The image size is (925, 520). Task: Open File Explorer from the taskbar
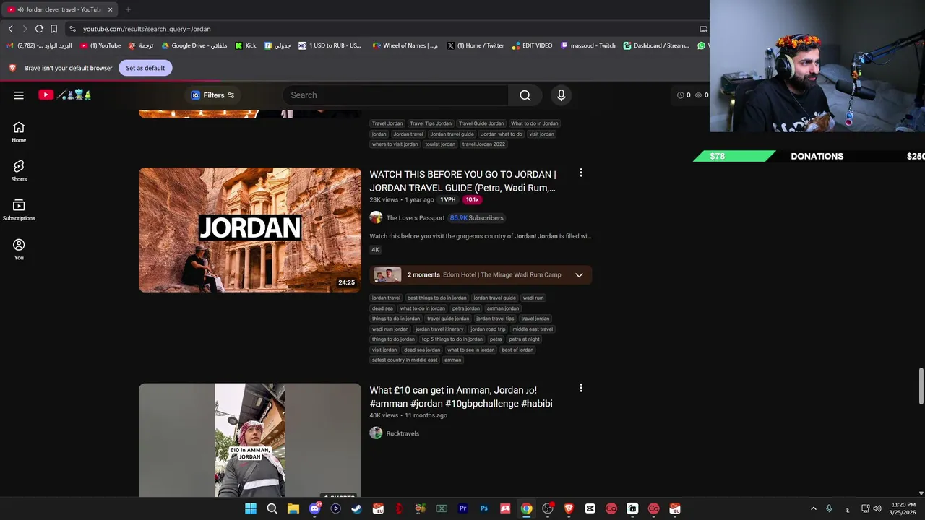[x=293, y=508]
